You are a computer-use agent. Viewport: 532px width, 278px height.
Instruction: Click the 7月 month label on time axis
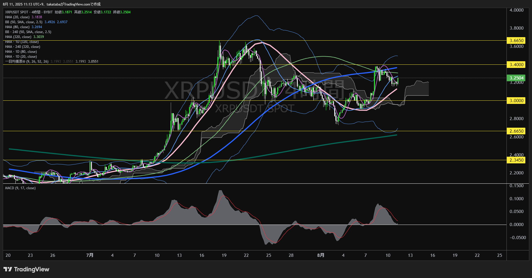tap(90, 255)
